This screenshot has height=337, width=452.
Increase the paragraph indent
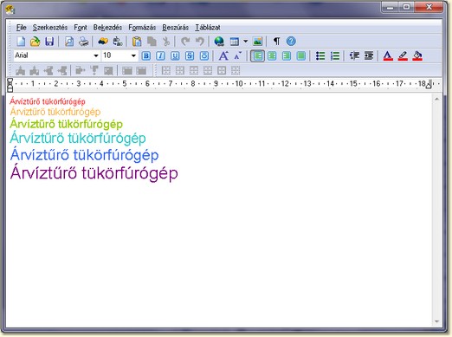pyautogui.click(x=369, y=55)
